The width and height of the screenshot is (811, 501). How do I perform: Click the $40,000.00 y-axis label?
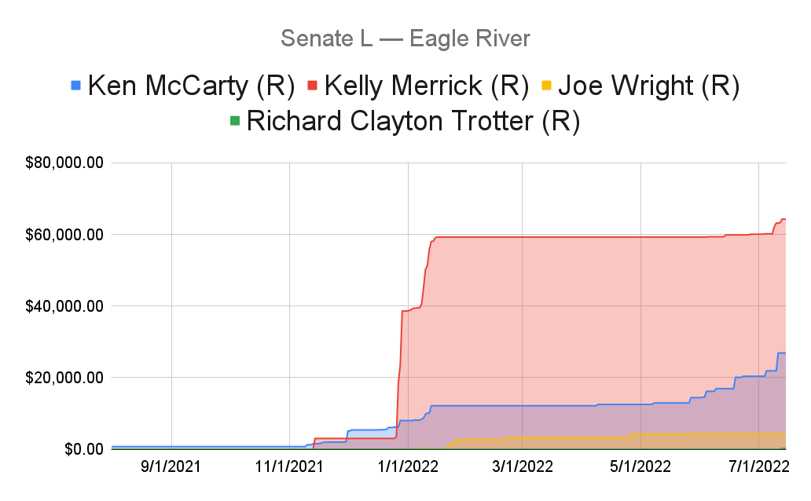pyautogui.click(x=64, y=306)
